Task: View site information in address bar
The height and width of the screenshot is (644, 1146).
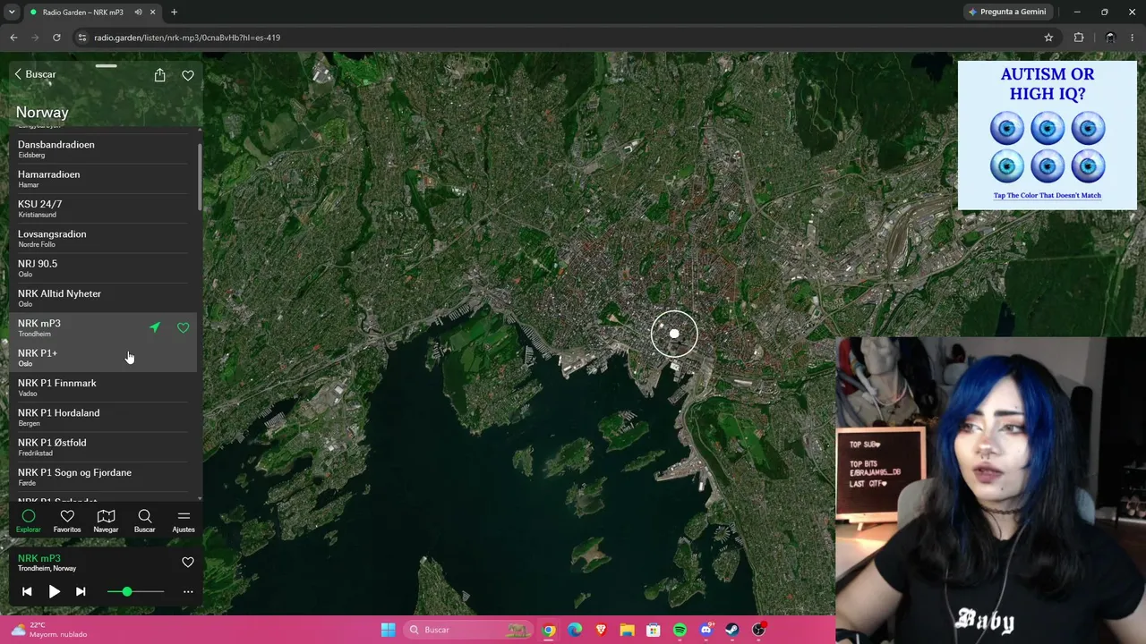Action: (82, 38)
